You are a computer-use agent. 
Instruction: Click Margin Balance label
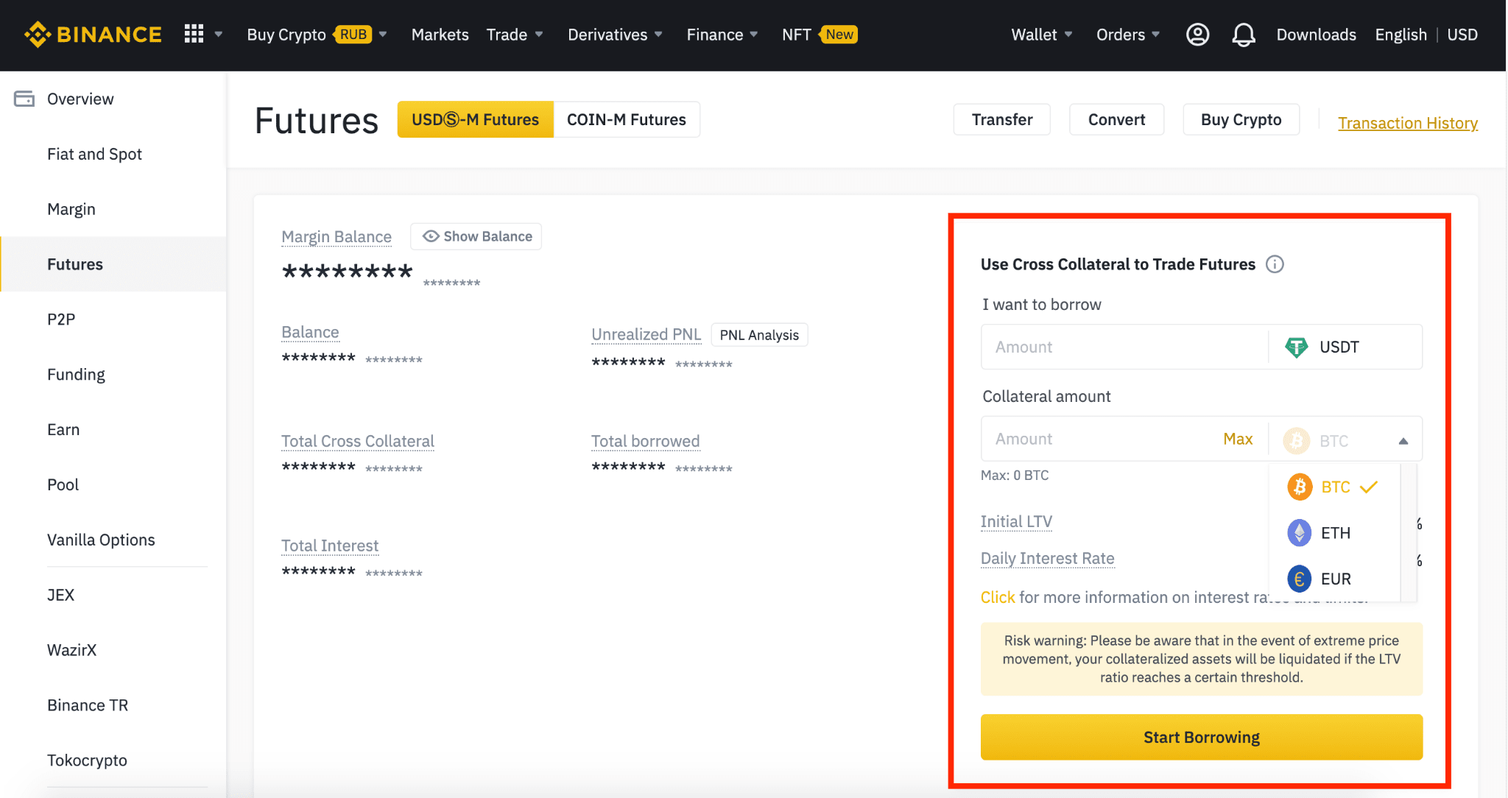click(336, 236)
